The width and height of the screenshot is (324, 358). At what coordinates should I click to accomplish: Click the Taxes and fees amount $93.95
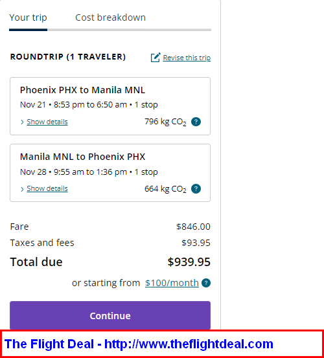coord(196,243)
